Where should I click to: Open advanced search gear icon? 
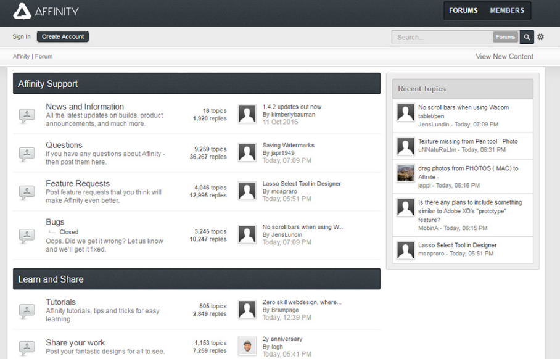tap(541, 37)
